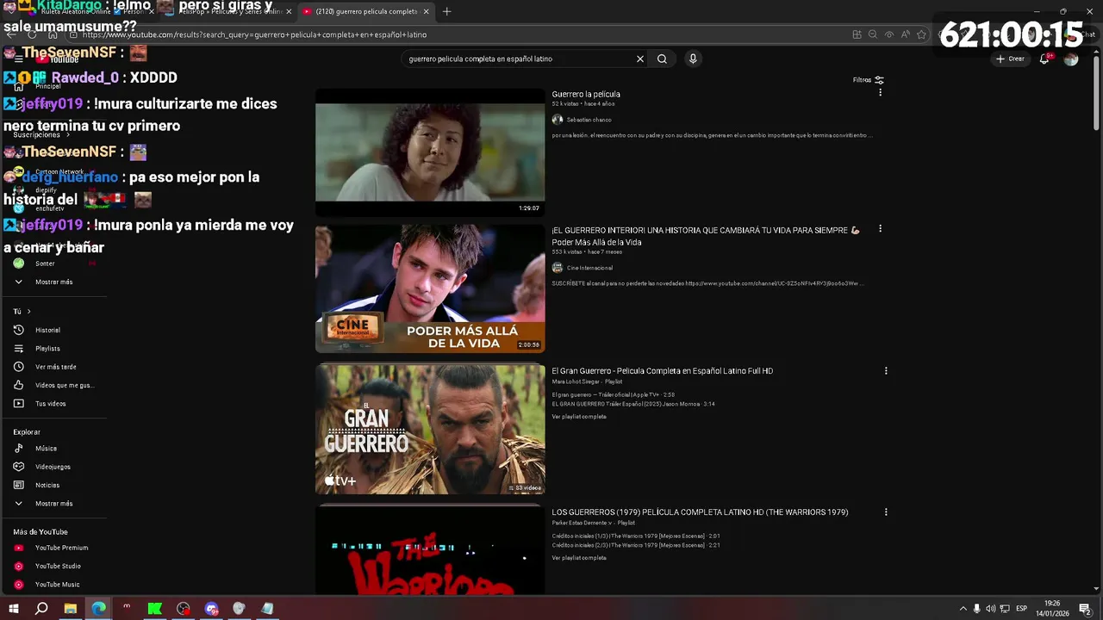
Task: Open the title 'Guerrero la película'
Action: click(x=586, y=94)
